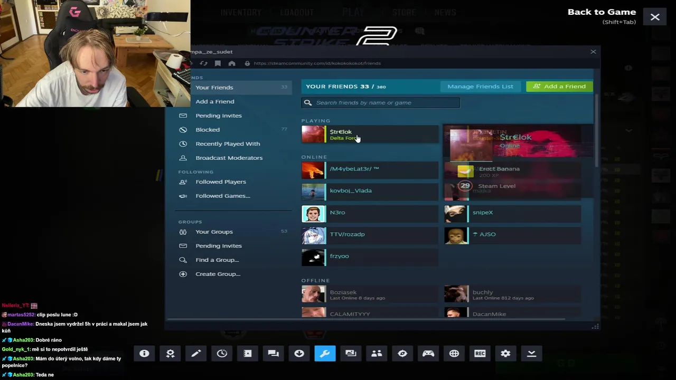Click the Recently Played With clock icon
Image resolution: width=676 pixels, height=380 pixels.
point(183,144)
